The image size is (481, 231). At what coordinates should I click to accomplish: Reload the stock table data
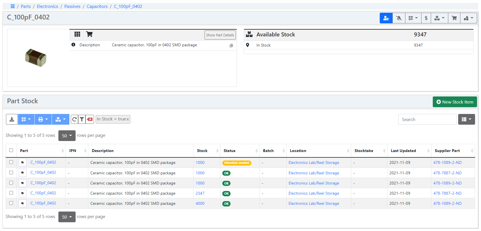coord(74,119)
